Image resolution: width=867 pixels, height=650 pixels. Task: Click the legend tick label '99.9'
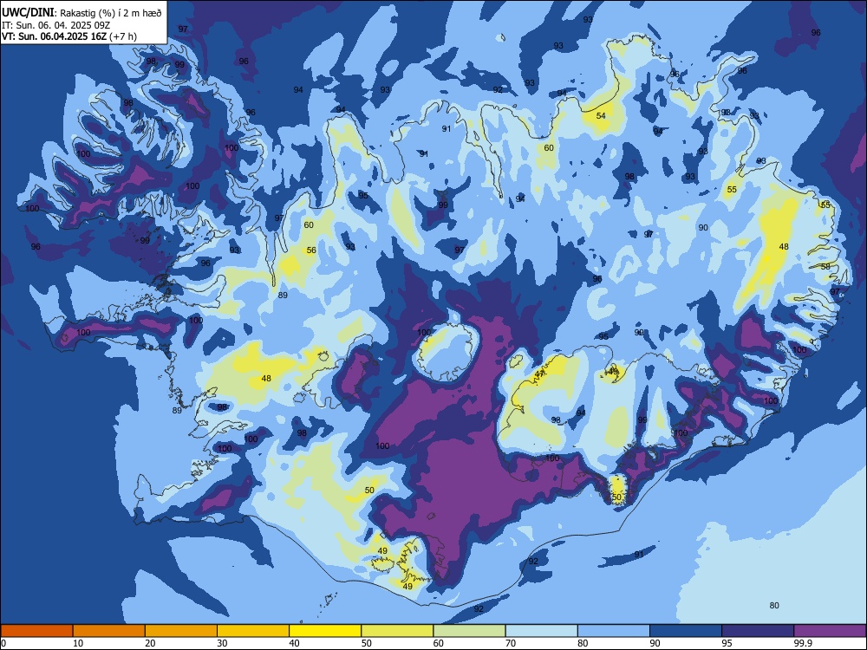[803, 643]
